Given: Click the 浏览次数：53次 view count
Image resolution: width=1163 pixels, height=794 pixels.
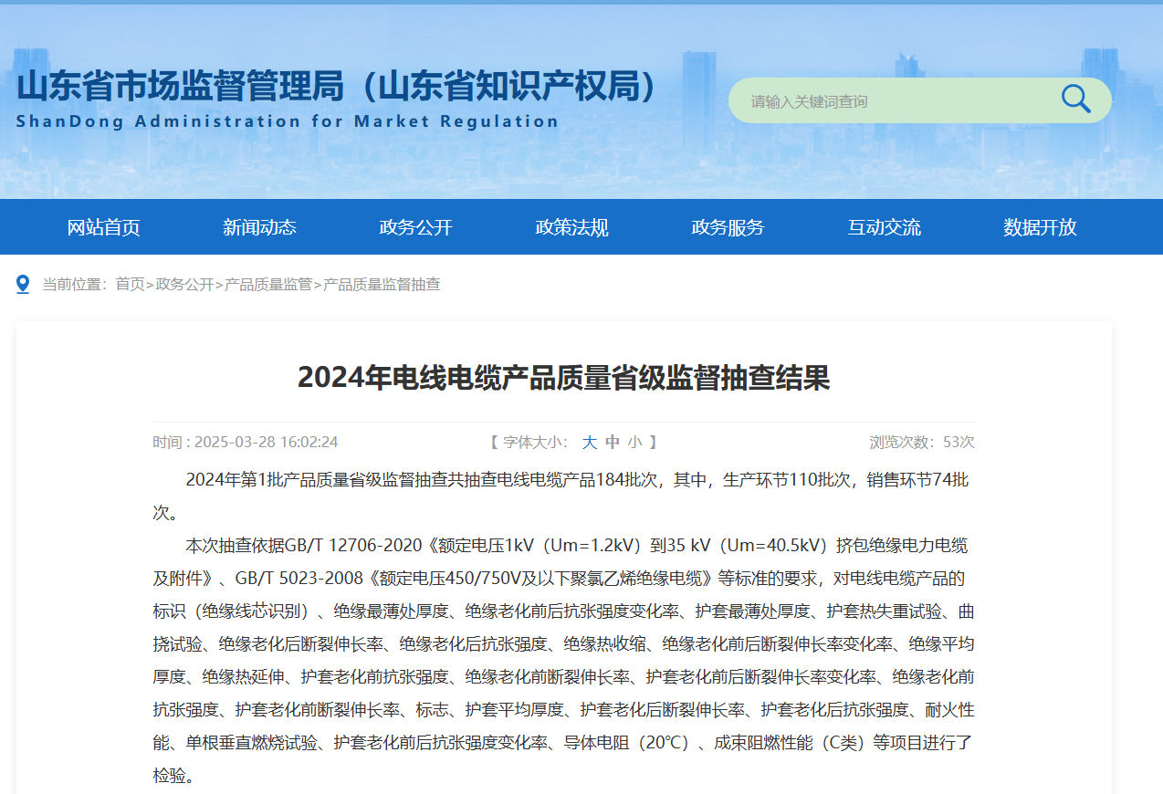Looking at the screenshot, I should [x=922, y=443].
